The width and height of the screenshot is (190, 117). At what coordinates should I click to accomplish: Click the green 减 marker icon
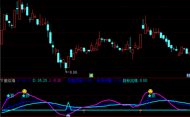point(91,76)
